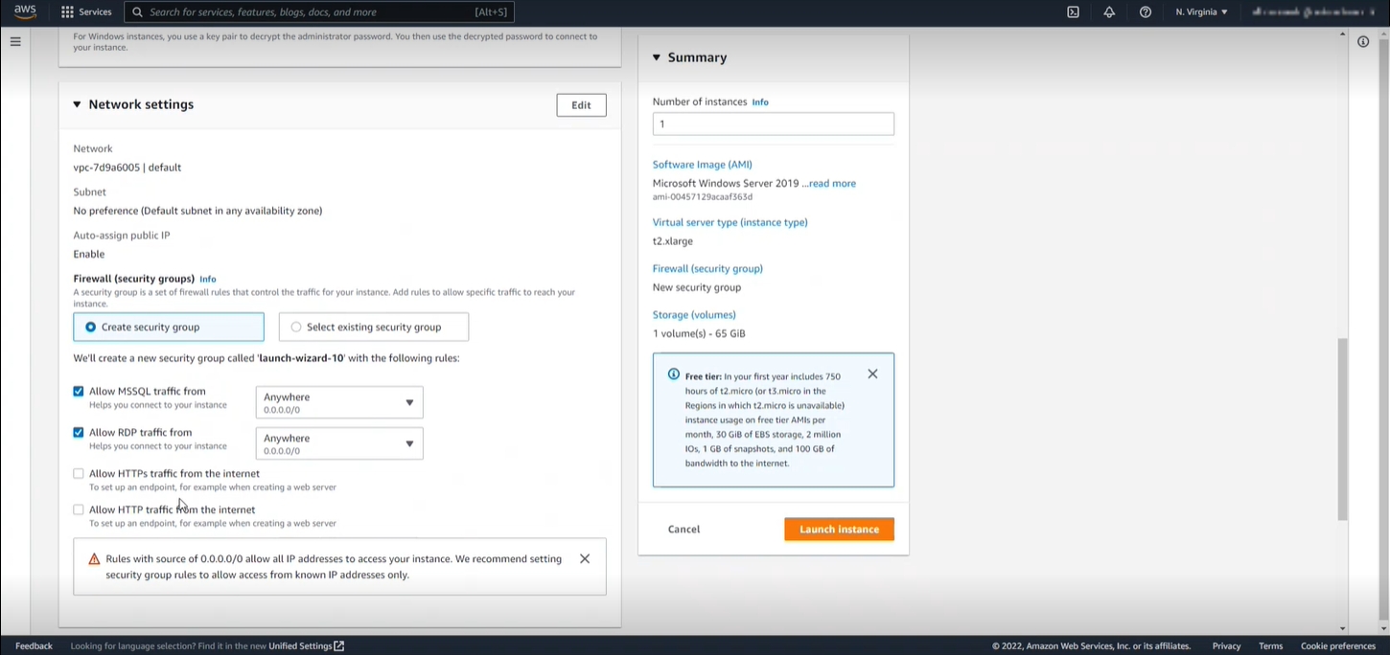Click Launch instance button
1390x655 pixels.
click(x=839, y=530)
